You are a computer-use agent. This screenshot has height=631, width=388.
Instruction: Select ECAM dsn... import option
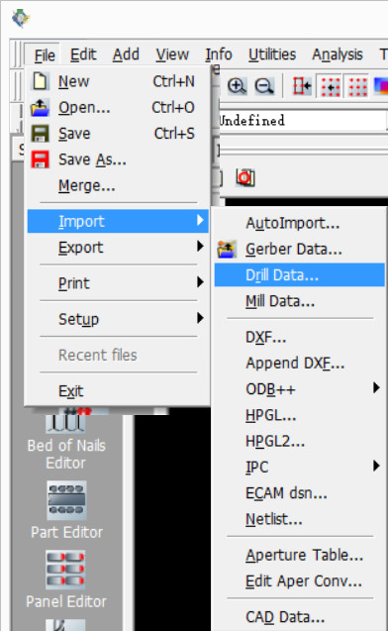pos(299,493)
